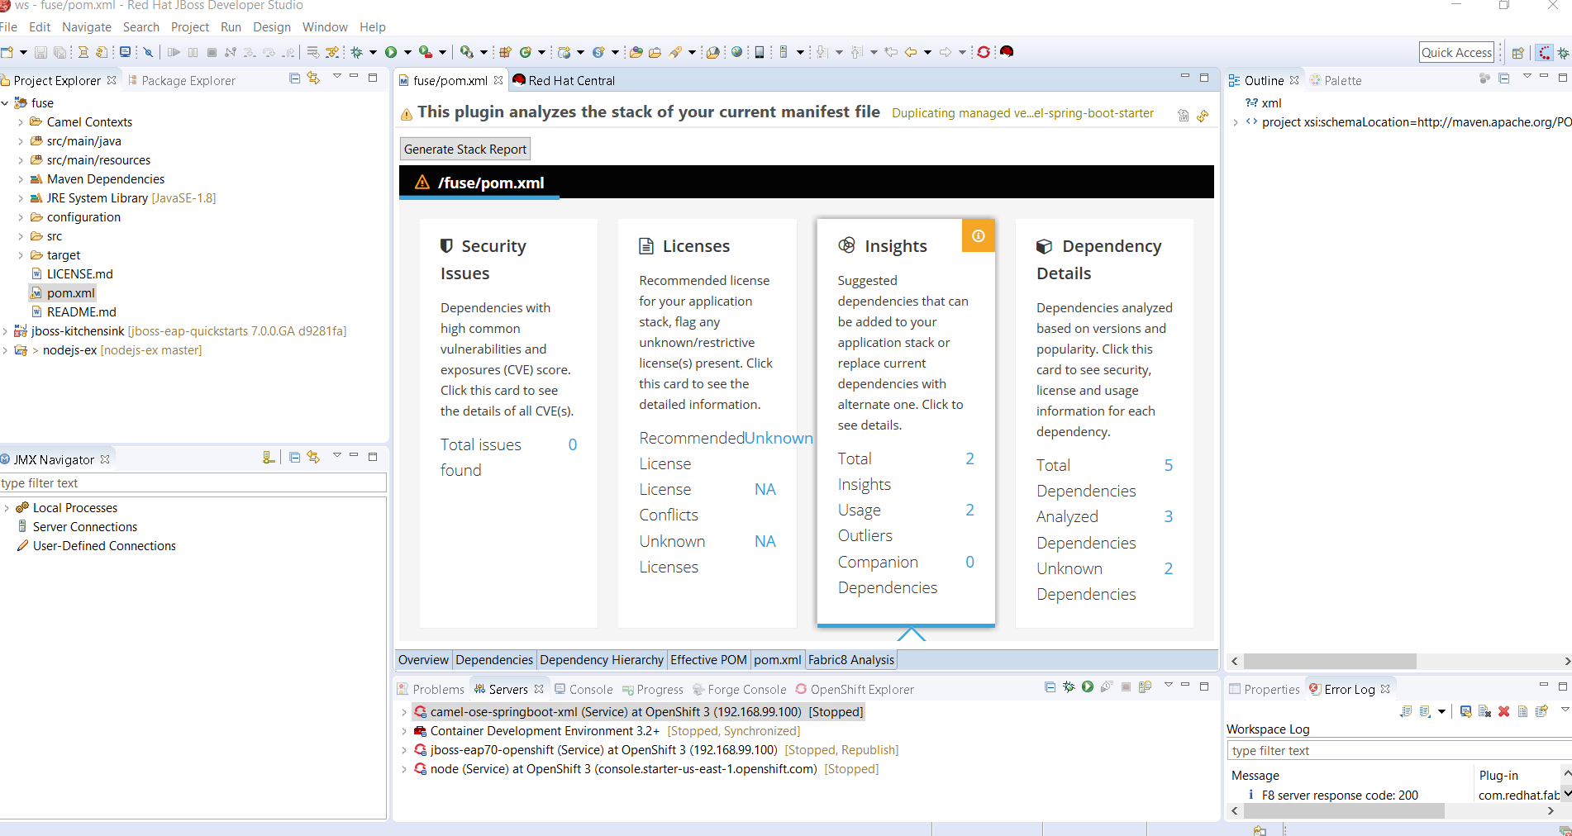Collapse all in Project Explorer toolbar

[x=294, y=78]
